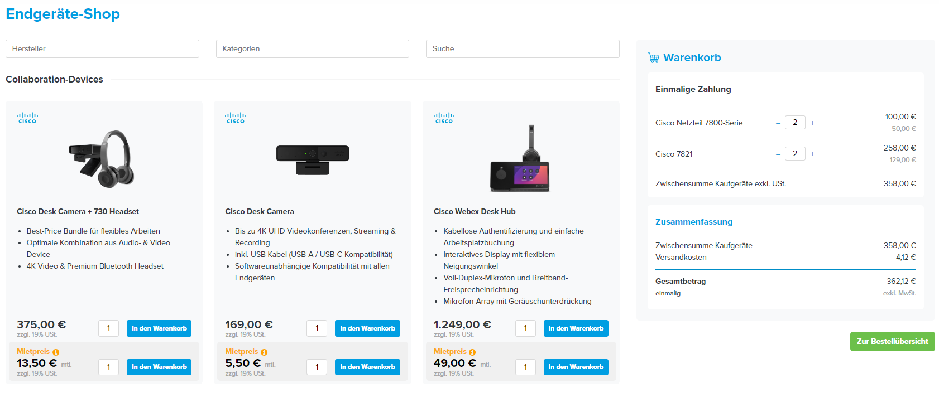This screenshot has height=393, width=939.
Task: Decrease the Cisco 7821 quantity with the minus
Action: coord(778,154)
